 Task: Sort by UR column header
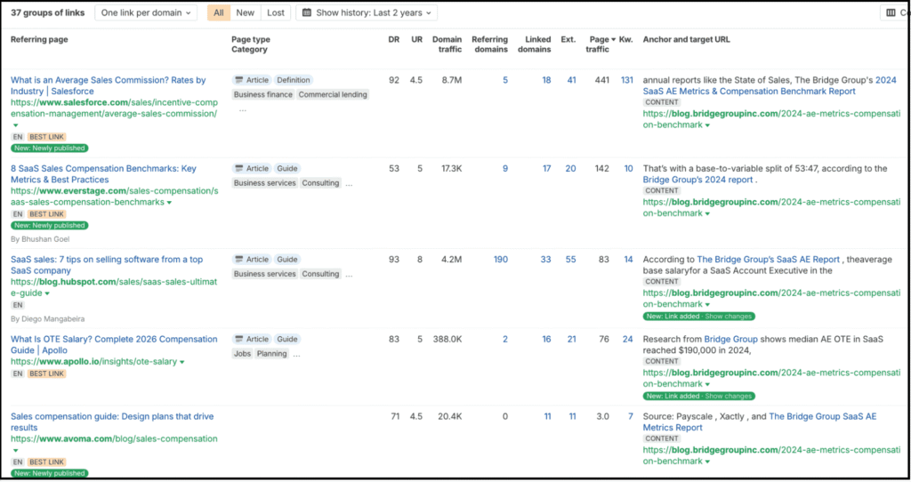tap(416, 39)
